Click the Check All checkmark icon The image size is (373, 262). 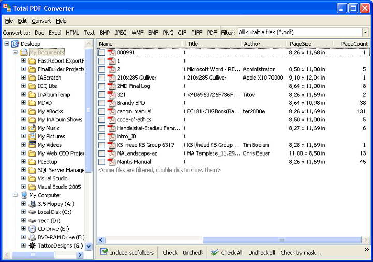coord(214,253)
